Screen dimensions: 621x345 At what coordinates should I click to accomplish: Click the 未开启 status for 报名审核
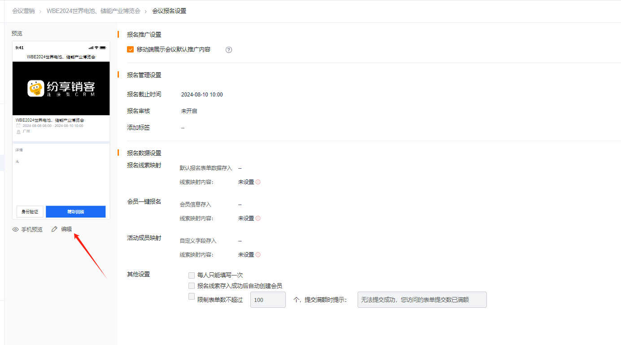pyautogui.click(x=189, y=111)
